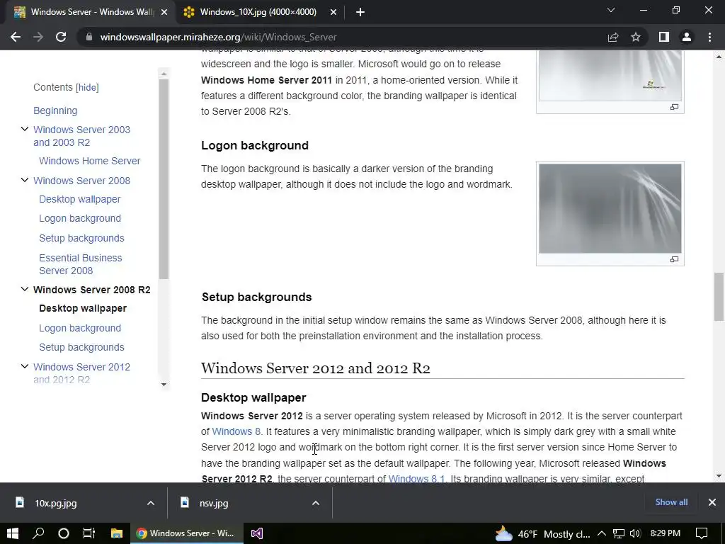Open Desktop wallpaper under Windows Server 2008
The height and width of the screenshot is (544, 725).
coord(79,199)
